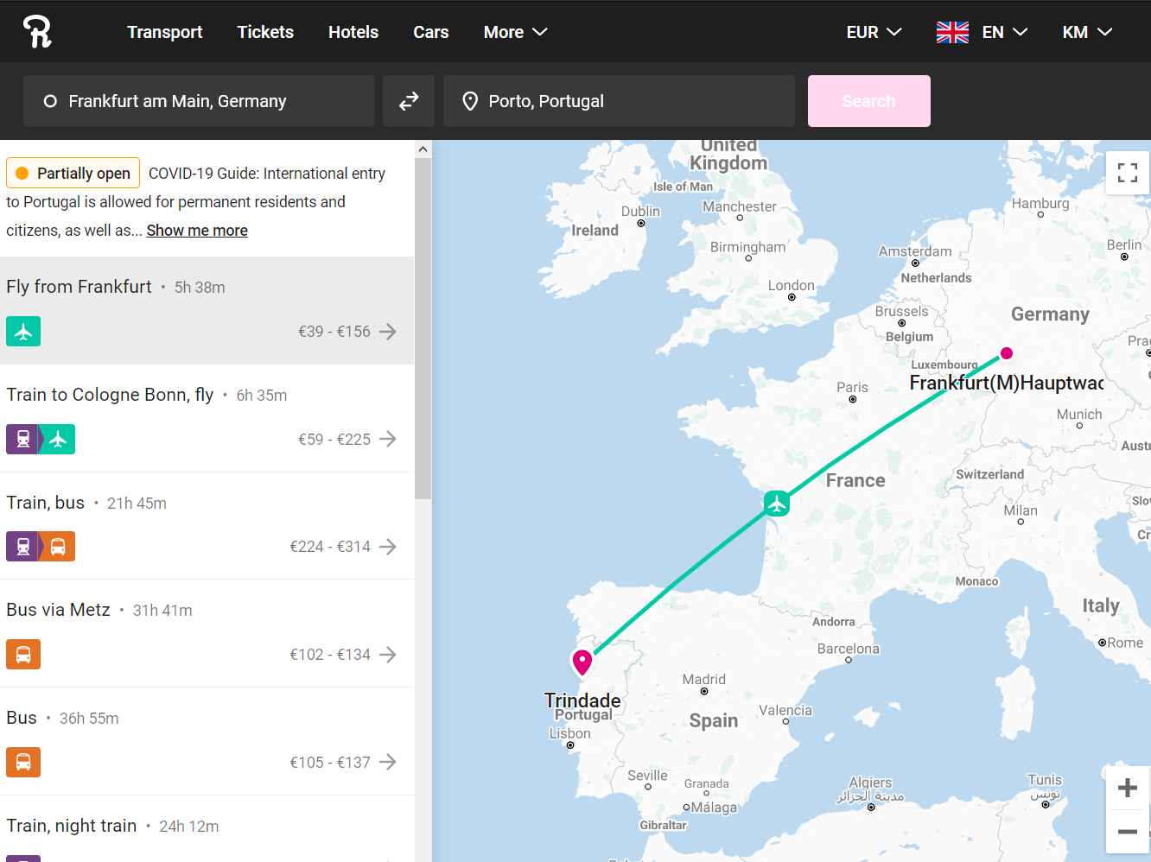Open the map fullscreen expand icon
Viewport: 1151px width, 862px height.
pyautogui.click(x=1127, y=172)
